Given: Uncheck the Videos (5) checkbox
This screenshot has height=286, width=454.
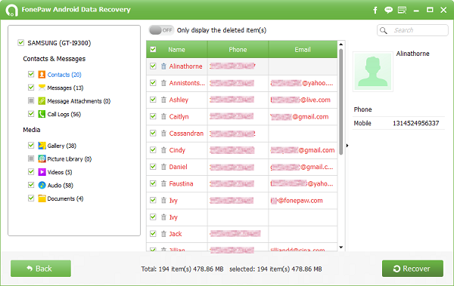Looking at the screenshot, I should click(31, 172).
